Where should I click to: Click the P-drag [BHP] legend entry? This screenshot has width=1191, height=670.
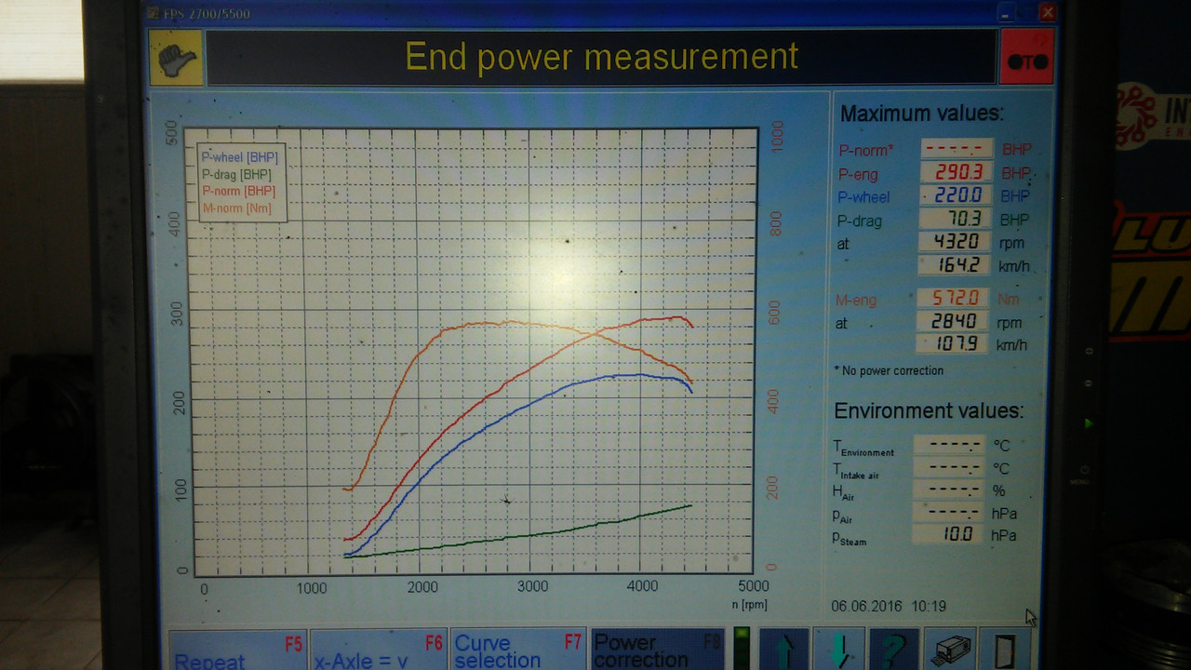point(236,174)
